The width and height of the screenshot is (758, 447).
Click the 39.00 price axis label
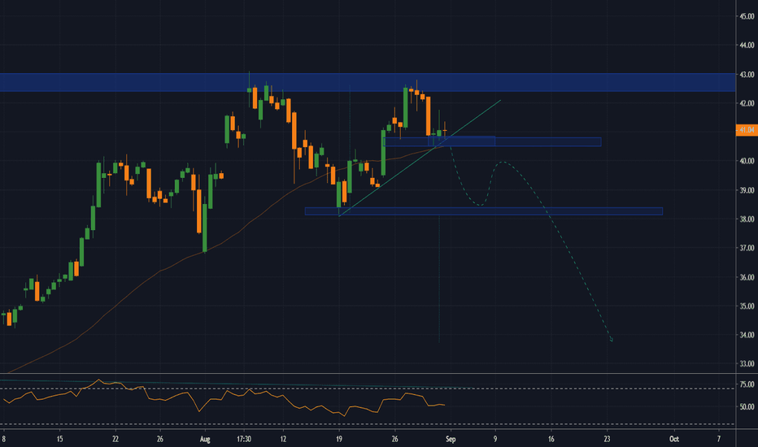[747, 190]
